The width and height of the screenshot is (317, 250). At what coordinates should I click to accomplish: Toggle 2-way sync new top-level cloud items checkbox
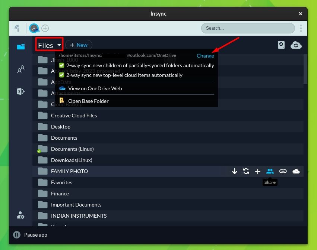click(62, 75)
